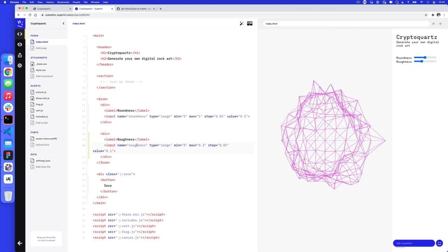Image resolution: width=448 pixels, height=252 pixels.
Task: Open project settings gear icon
Action: click(x=20, y=65)
